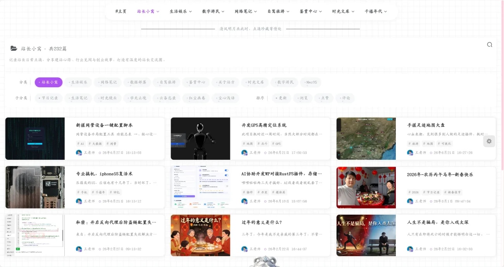The width and height of the screenshot is (504, 267).
Task: Expand the 站长小窝 navigation dropdown
Action: pos(148,12)
